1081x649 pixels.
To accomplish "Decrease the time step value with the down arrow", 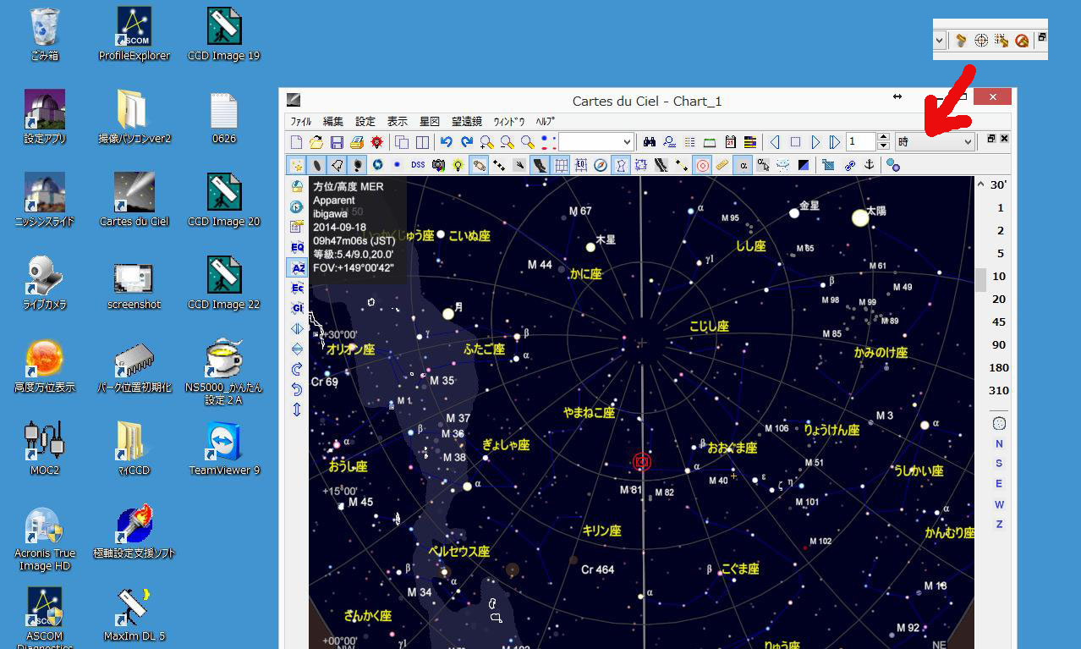I will (x=884, y=146).
